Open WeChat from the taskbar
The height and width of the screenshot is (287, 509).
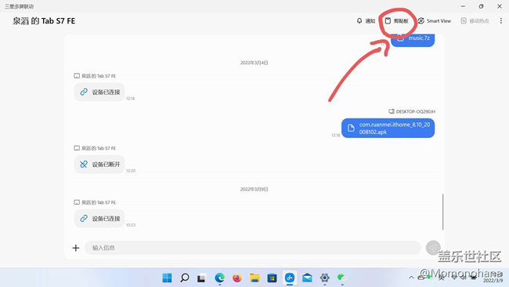pos(342,278)
